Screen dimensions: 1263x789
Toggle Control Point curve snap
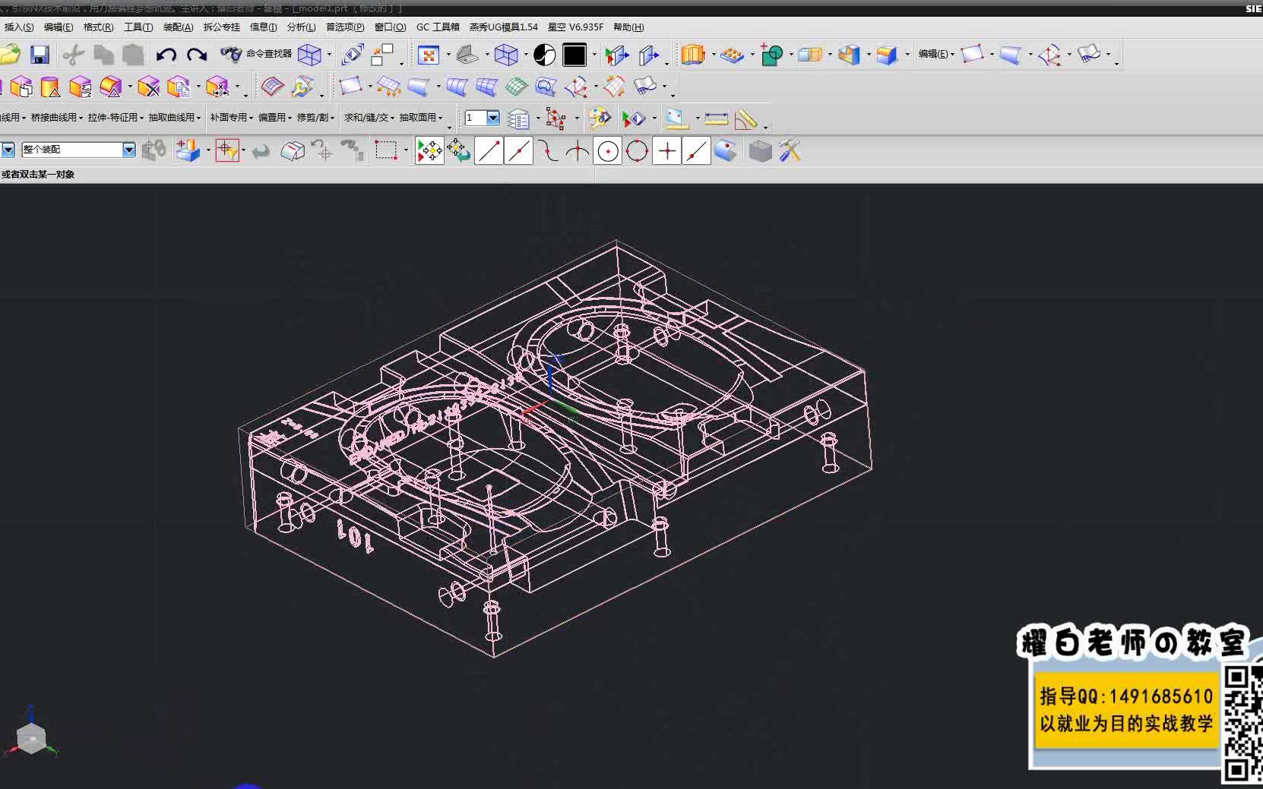click(x=548, y=151)
